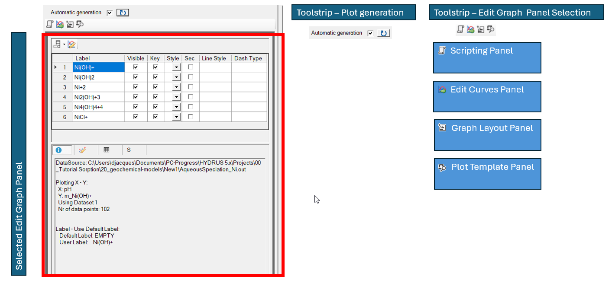Click the Graph Layout icon above the red-framed panel
This screenshot has width=612, height=283.
pyautogui.click(x=70, y=25)
